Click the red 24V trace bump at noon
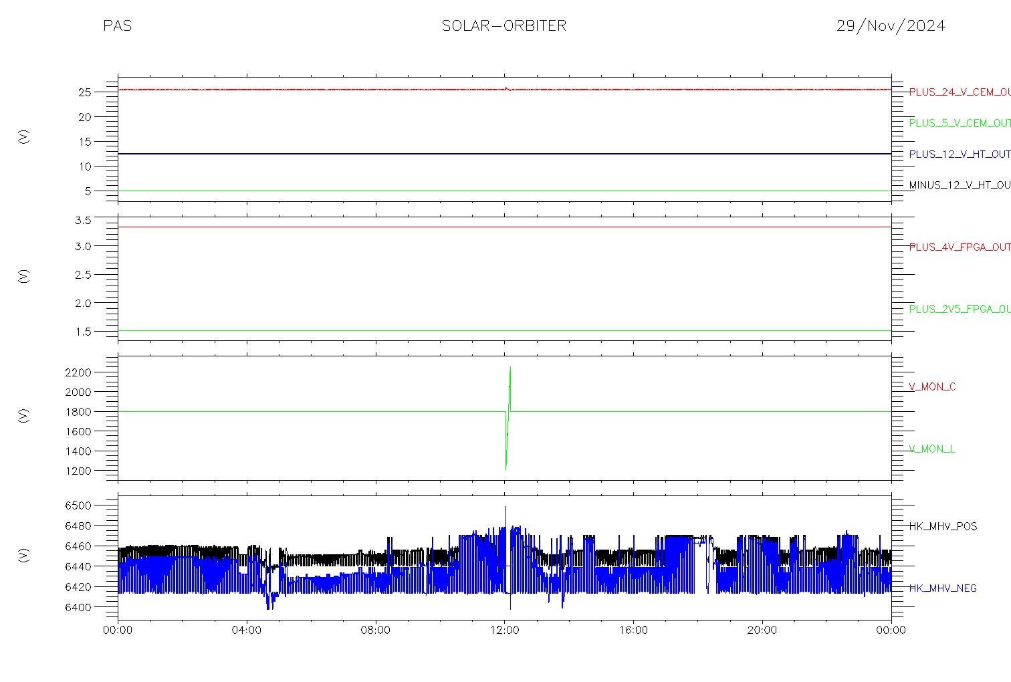This screenshot has height=682, width=1011. [507, 88]
